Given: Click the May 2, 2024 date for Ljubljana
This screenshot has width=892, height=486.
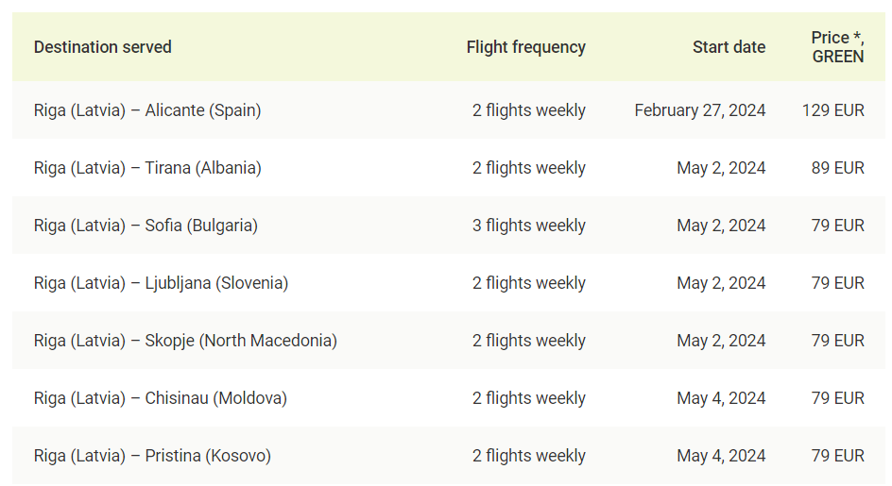Looking at the screenshot, I should (721, 283).
